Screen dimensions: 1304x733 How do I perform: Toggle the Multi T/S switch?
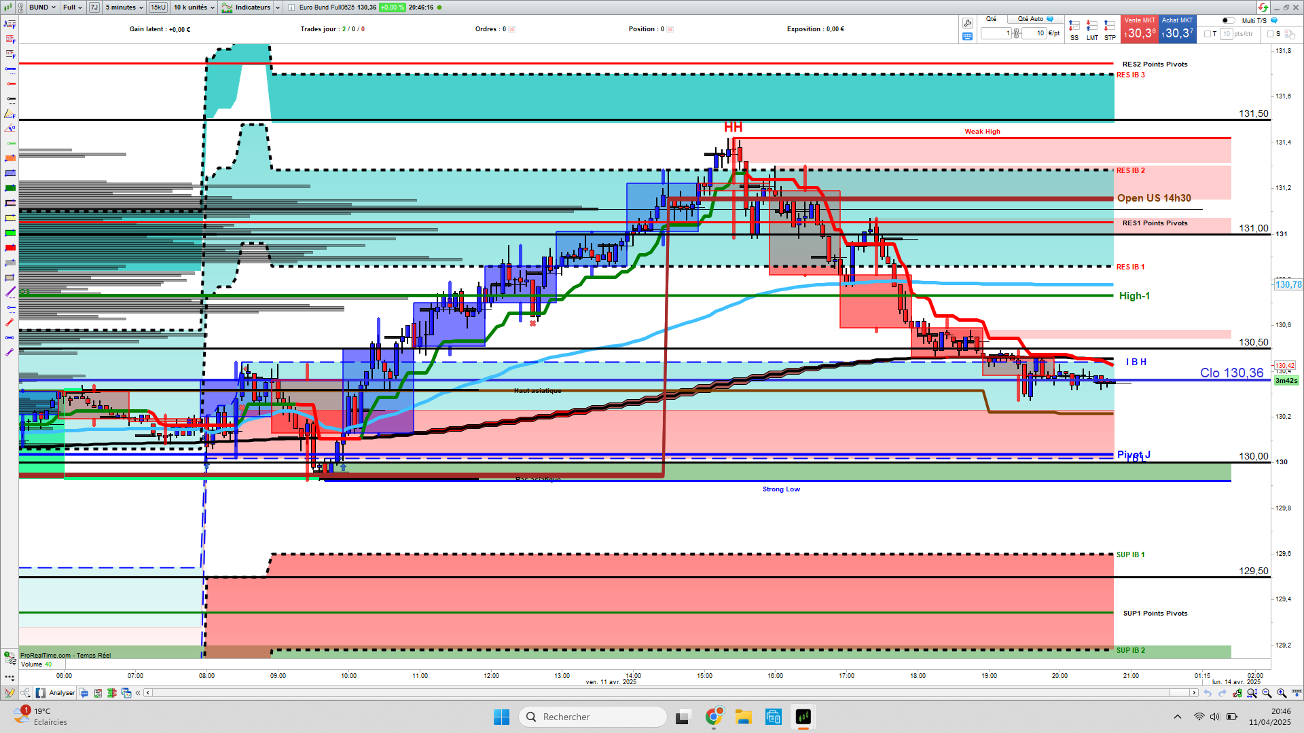(x=1228, y=20)
